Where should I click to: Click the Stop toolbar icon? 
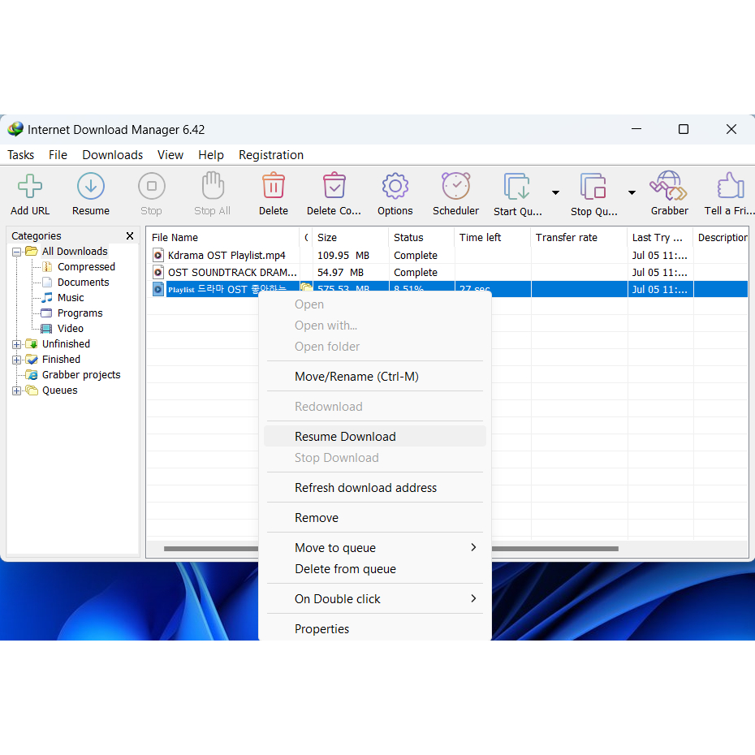tap(151, 187)
